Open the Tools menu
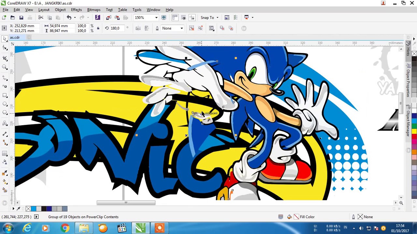This screenshot has width=417, height=234. (x=137, y=10)
